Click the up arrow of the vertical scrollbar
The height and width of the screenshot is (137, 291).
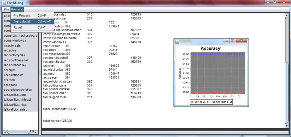(x=286, y=15)
